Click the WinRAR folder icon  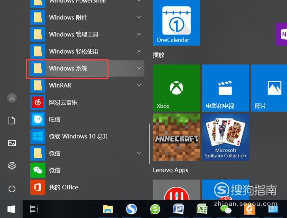point(38,86)
